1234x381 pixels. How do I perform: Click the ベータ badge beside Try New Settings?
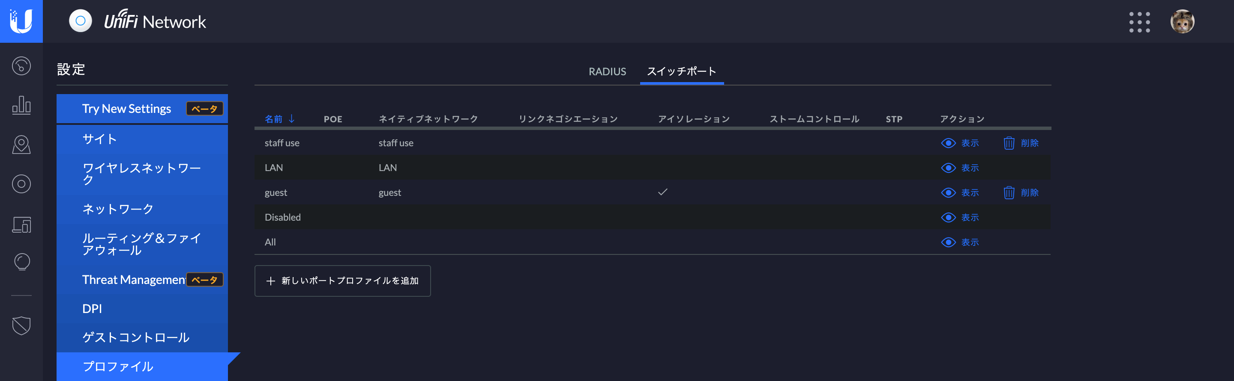[204, 109]
